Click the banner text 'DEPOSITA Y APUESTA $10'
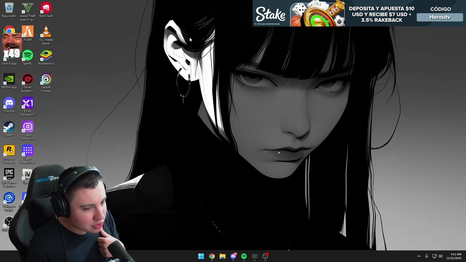This screenshot has height=262, width=466. tap(382, 9)
